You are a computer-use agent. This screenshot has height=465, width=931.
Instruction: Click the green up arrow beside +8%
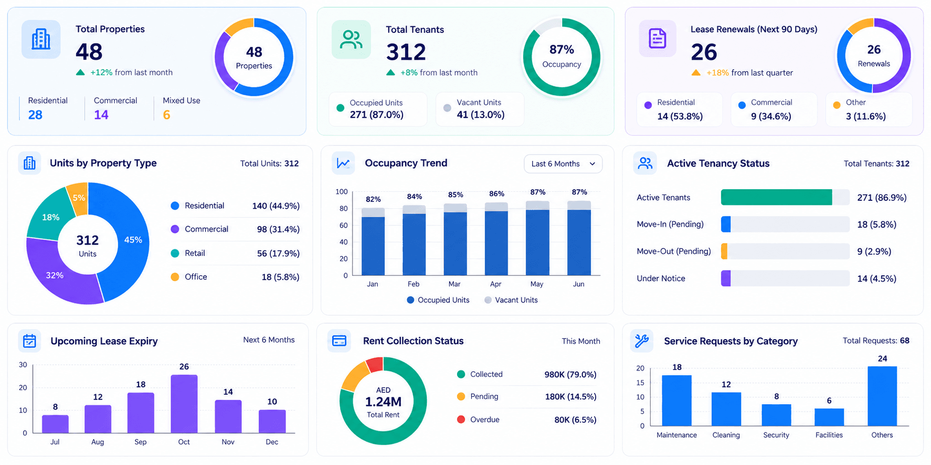click(x=390, y=73)
